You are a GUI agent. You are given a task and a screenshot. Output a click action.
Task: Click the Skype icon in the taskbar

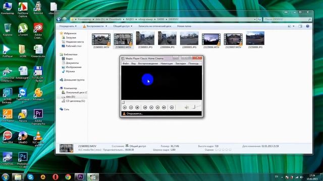coord(30,176)
